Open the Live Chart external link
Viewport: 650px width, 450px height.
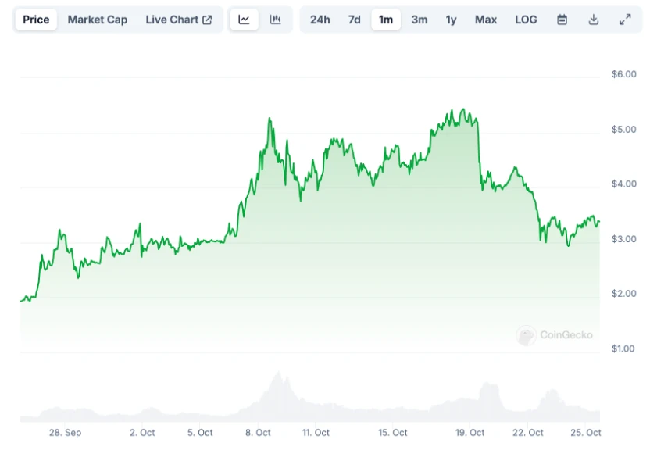[x=178, y=20]
